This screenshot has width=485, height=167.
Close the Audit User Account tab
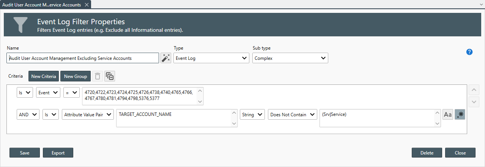87,5
